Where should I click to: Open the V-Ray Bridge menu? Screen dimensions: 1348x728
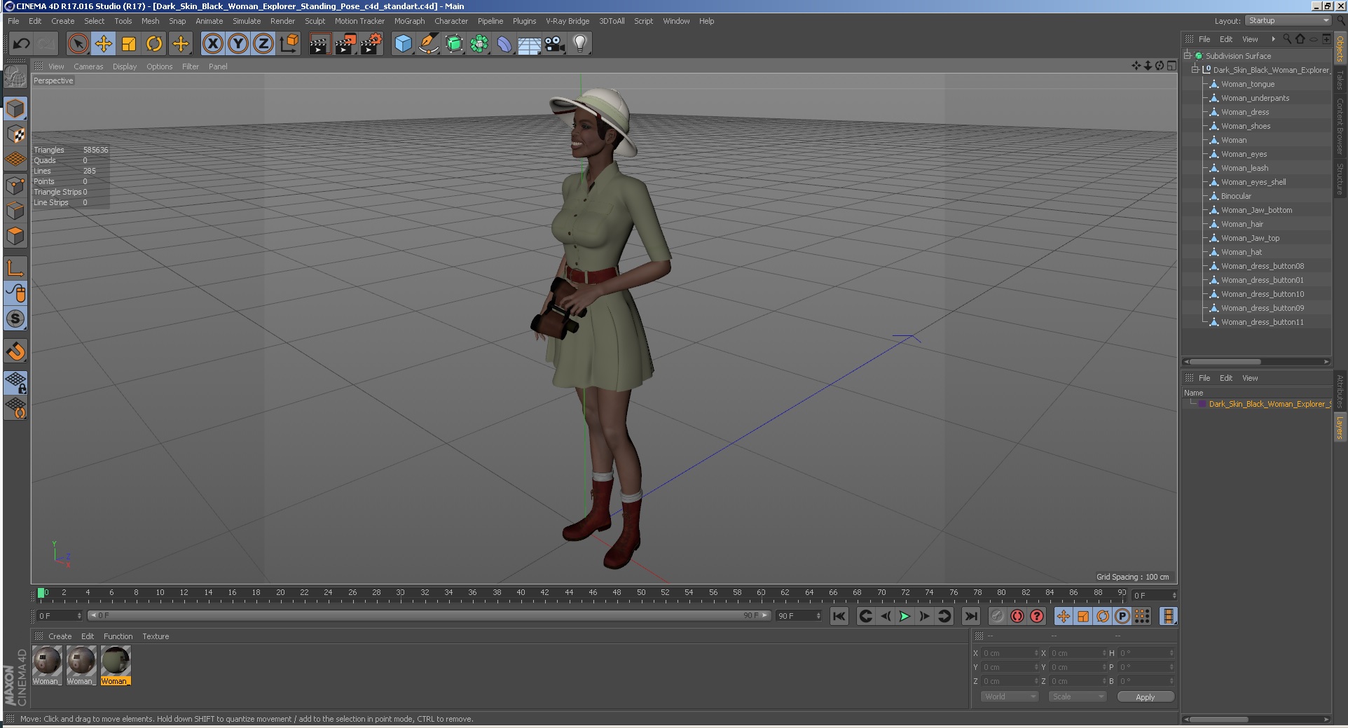[x=568, y=21]
